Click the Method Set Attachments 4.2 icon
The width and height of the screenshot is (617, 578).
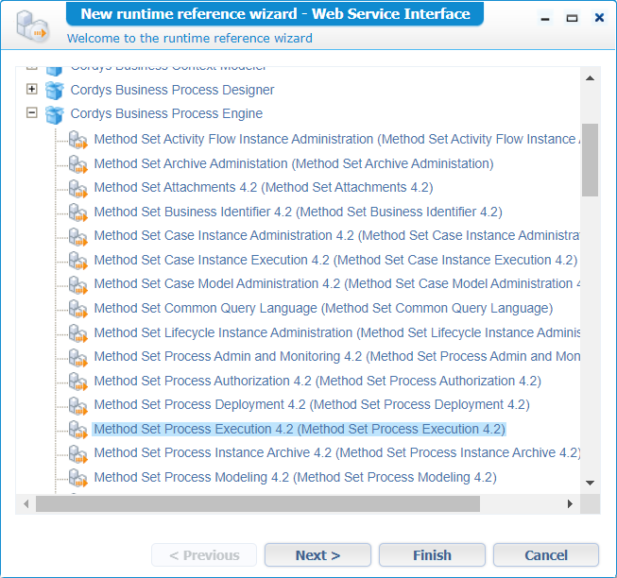point(77,188)
